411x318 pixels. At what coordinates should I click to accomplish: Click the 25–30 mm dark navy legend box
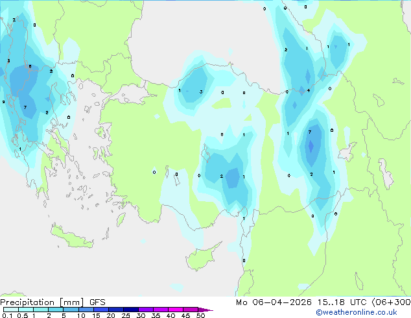click(x=131, y=310)
